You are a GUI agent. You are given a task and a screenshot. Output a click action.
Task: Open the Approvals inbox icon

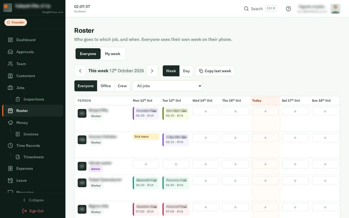coord(10,52)
